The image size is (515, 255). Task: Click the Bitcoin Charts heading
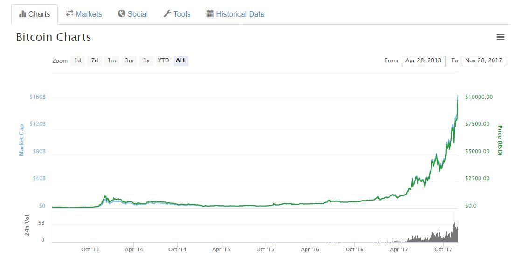tap(54, 37)
